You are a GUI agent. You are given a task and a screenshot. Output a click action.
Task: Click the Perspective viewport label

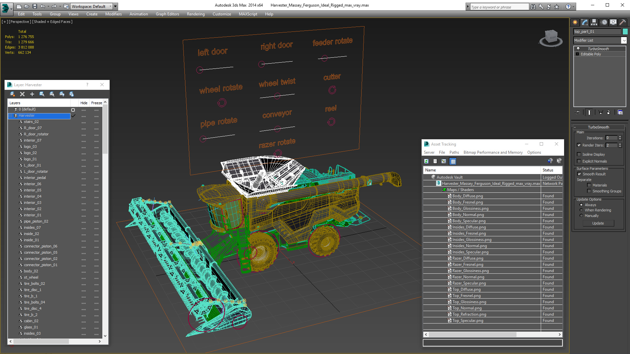click(20, 22)
